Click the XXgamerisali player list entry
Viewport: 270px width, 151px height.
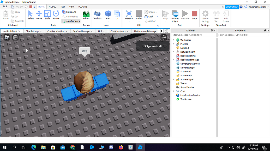point(153,46)
